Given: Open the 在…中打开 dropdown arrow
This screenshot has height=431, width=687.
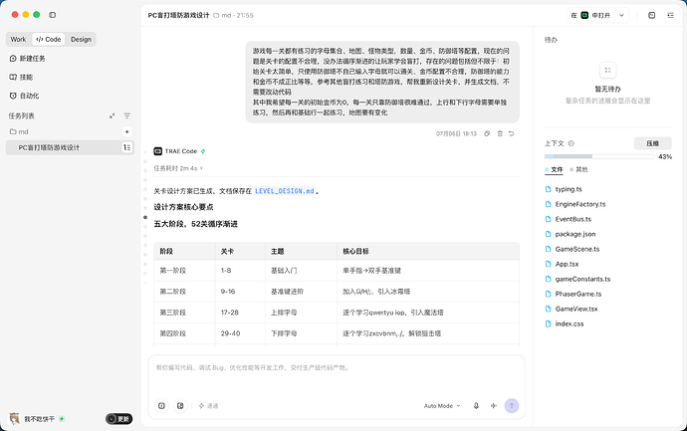Looking at the screenshot, I should [x=621, y=15].
